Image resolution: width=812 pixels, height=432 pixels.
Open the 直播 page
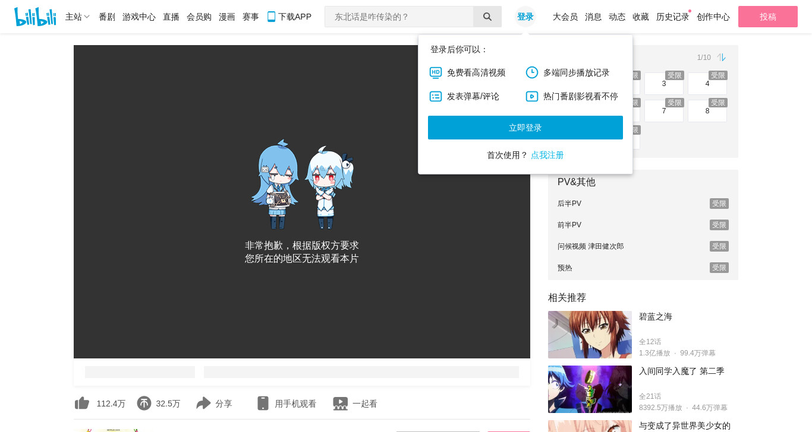point(171,17)
